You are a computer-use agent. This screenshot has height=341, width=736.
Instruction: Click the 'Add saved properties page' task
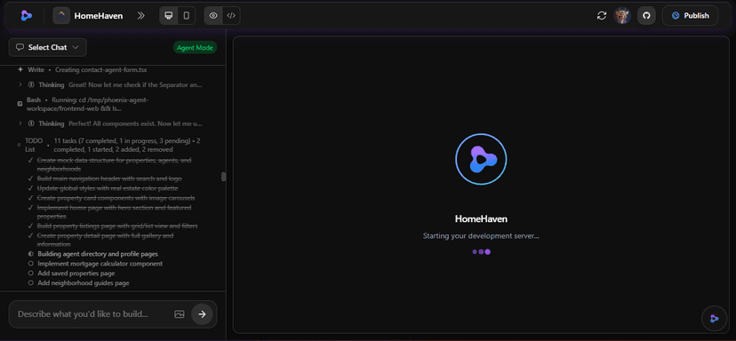[76, 273]
